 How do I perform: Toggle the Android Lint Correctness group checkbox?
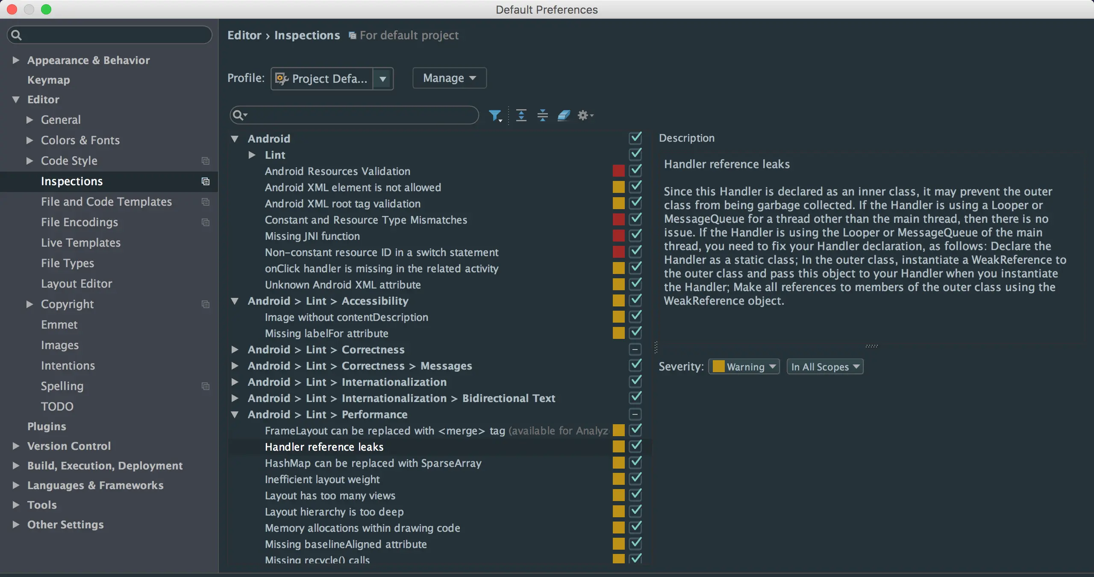pos(635,350)
